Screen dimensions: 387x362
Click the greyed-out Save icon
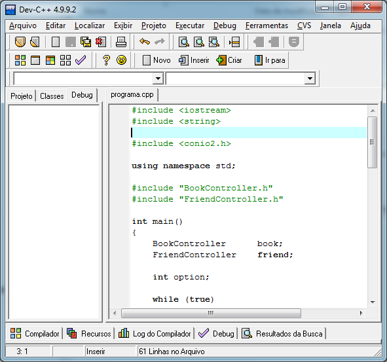(x=71, y=42)
